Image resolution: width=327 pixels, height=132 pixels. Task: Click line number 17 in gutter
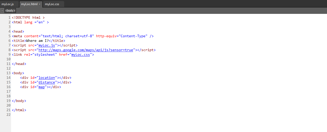click(x=8, y=92)
